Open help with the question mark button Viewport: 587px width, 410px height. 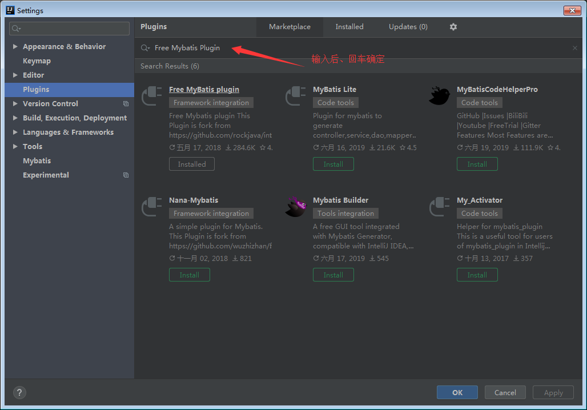(x=19, y=392)
